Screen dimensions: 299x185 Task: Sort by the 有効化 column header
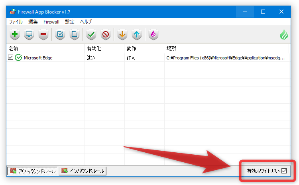tap(104, 49)
